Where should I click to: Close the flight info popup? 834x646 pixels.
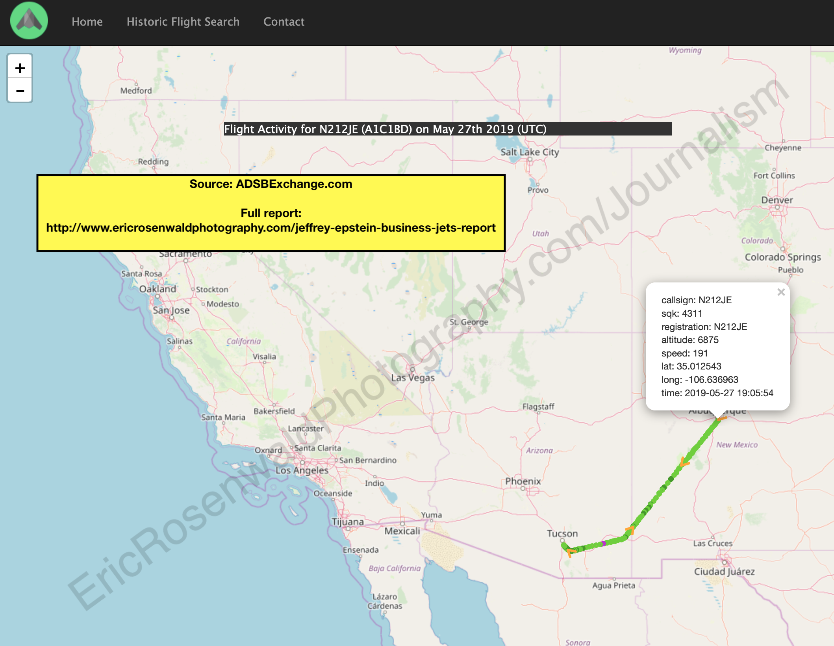point(781,292)
